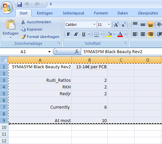
Task: Open the Insert Function fx button
Action: 77,51
